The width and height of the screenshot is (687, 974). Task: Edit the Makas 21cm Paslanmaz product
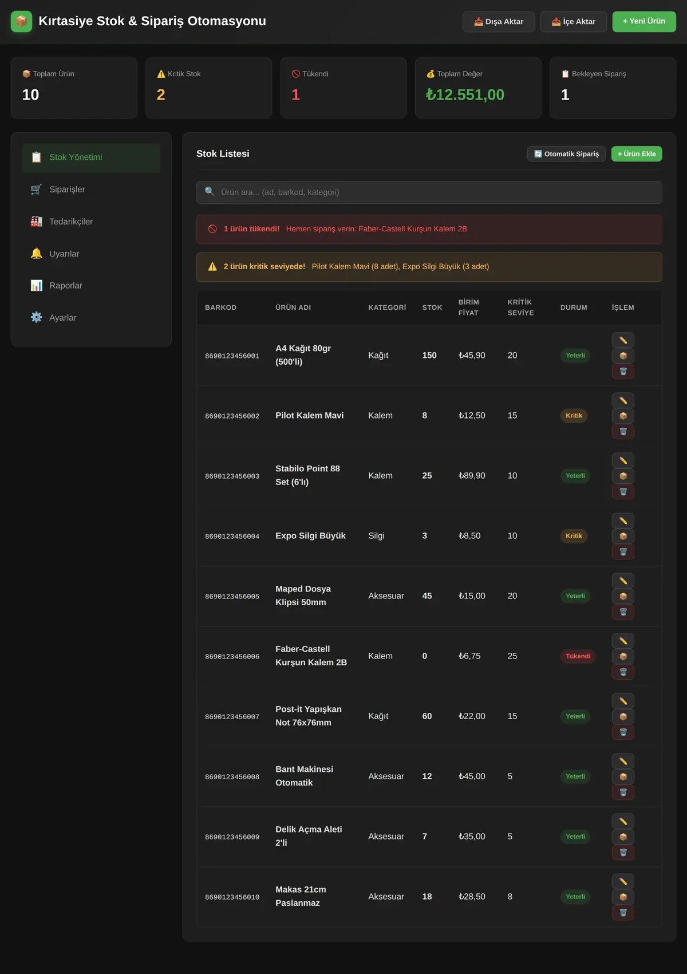pyautogui.click(x=623, y=881)
